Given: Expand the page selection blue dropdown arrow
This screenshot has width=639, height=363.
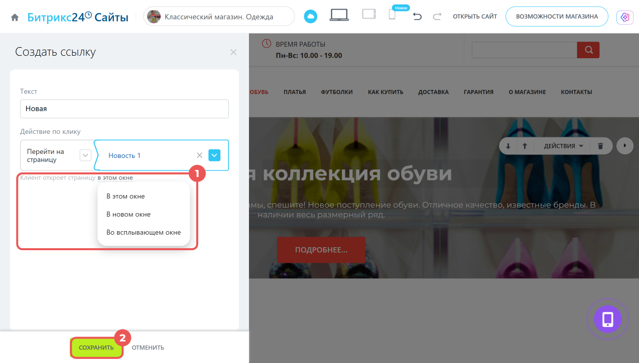Looking at the screenshot, I should (x=214, y=155).
